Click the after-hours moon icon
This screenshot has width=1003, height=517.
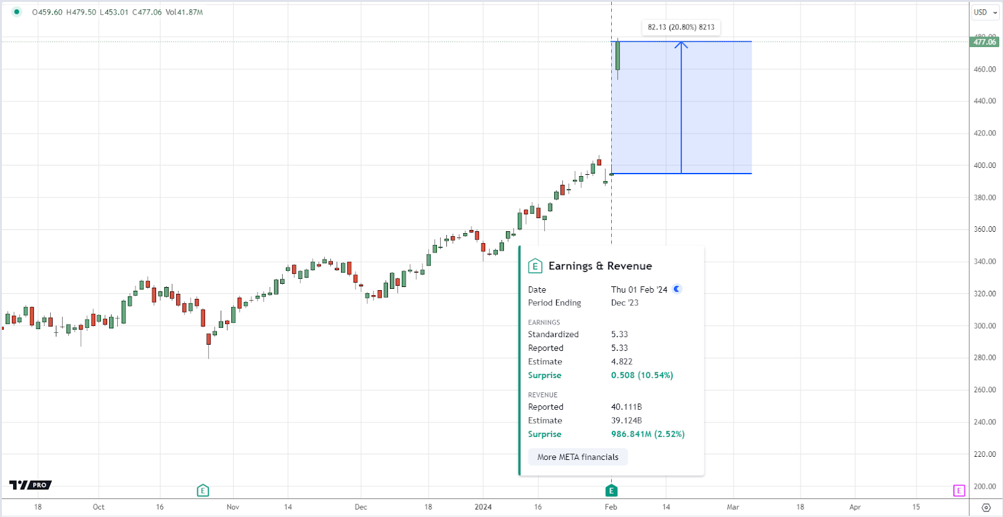(677, 289)
